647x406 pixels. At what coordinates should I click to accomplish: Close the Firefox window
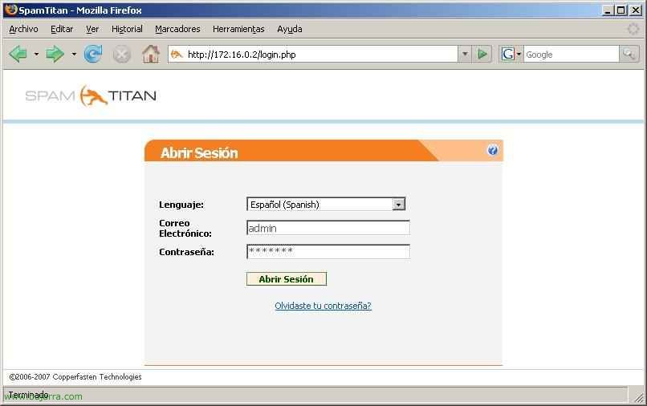click(636, 10)
